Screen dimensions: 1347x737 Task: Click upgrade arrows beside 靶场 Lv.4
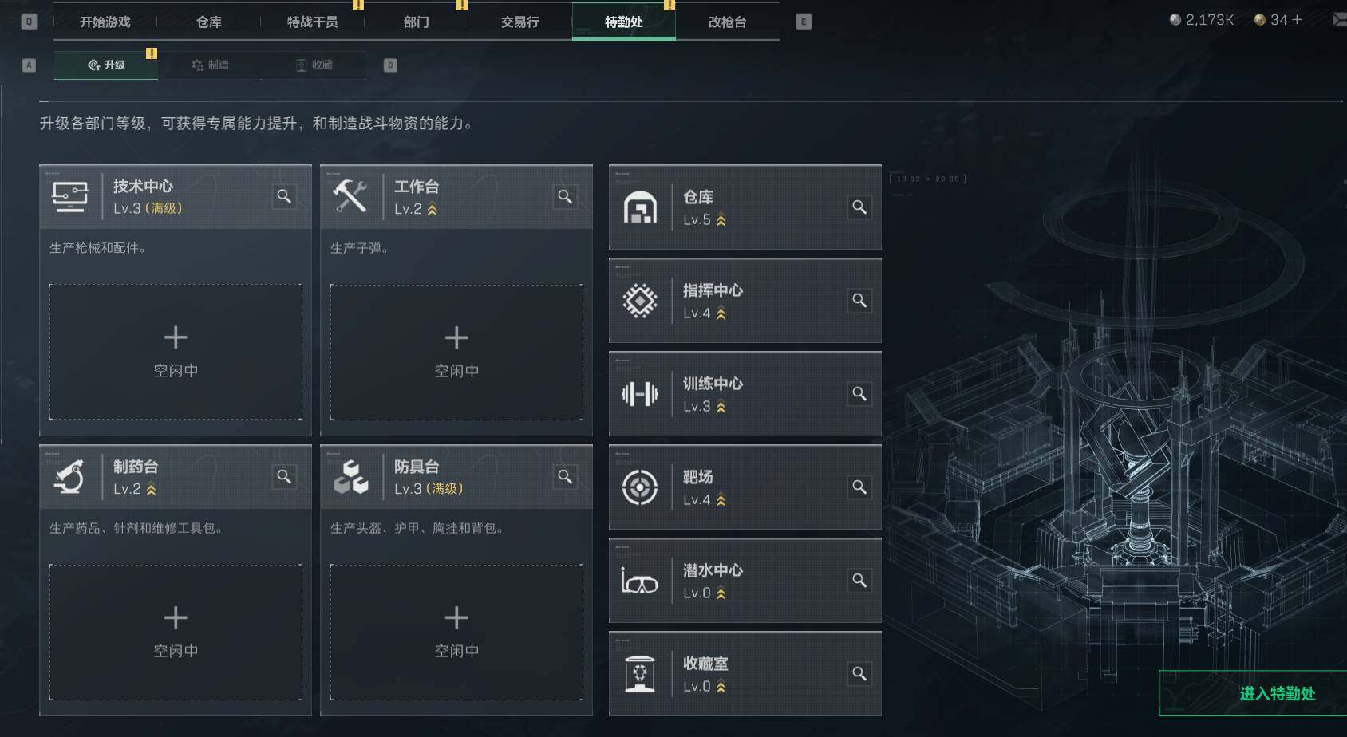point(721,501)
